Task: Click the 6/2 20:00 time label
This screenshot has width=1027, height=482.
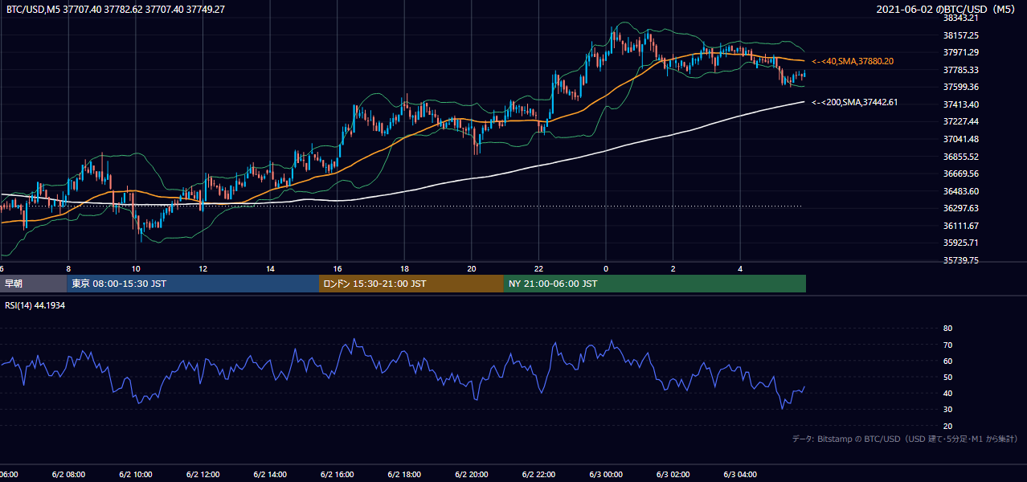Action: [472, 475]
